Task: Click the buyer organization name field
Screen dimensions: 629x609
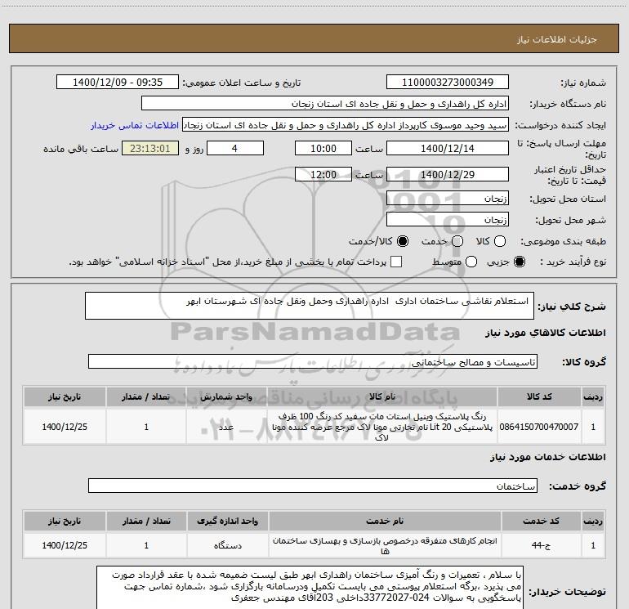Action: [x=325, y=104]
